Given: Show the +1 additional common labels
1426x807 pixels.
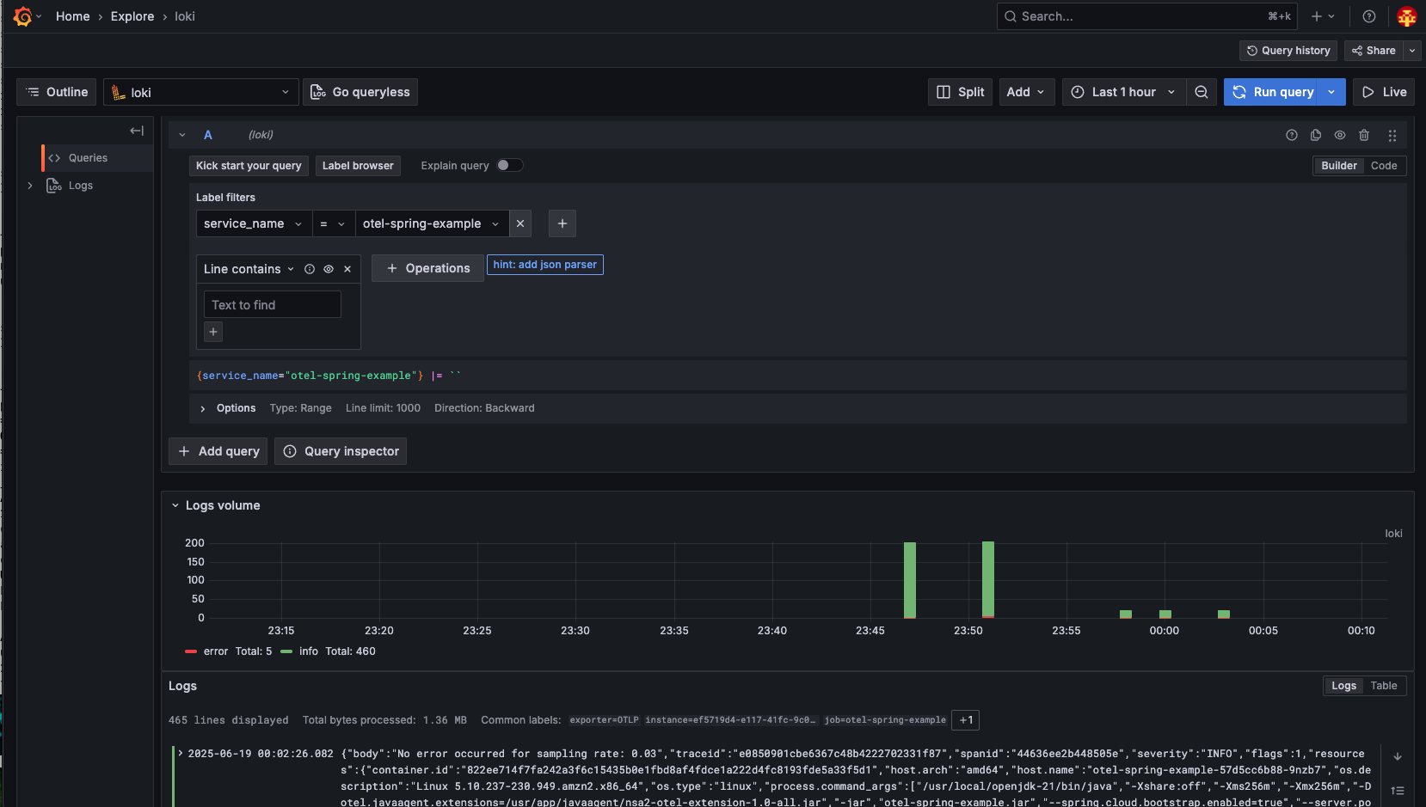Looking at the screenshot, I should 966,720.
